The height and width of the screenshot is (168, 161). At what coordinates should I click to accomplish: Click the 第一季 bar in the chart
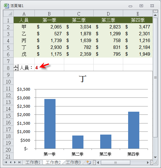[50, 124]
